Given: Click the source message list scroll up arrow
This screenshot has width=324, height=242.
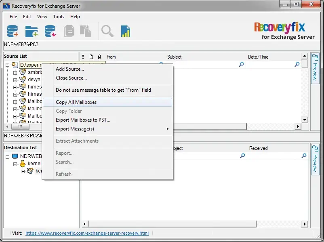Looking at the screenshot, I should [305, 56].
